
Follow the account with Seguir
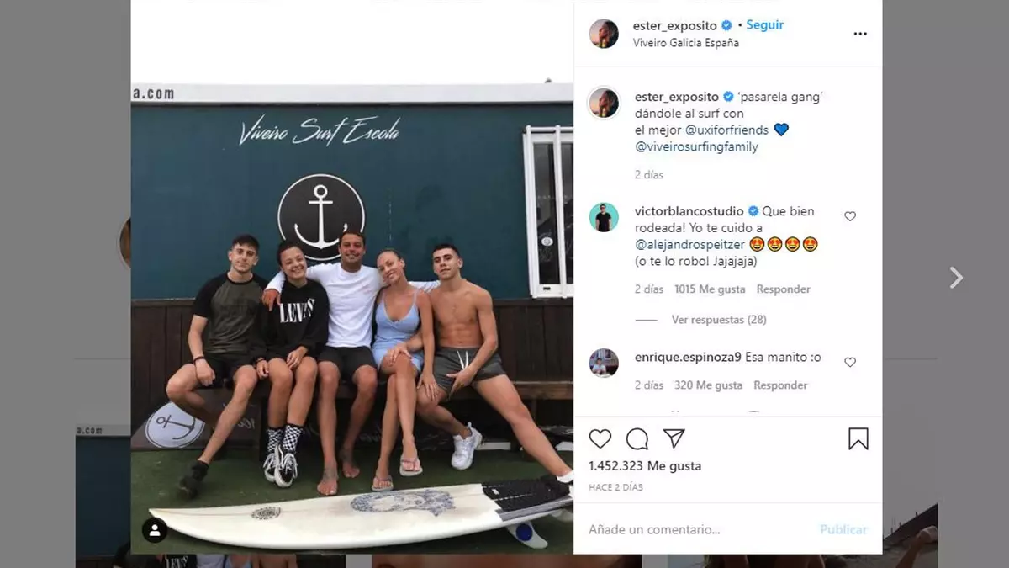pos(765,25)
